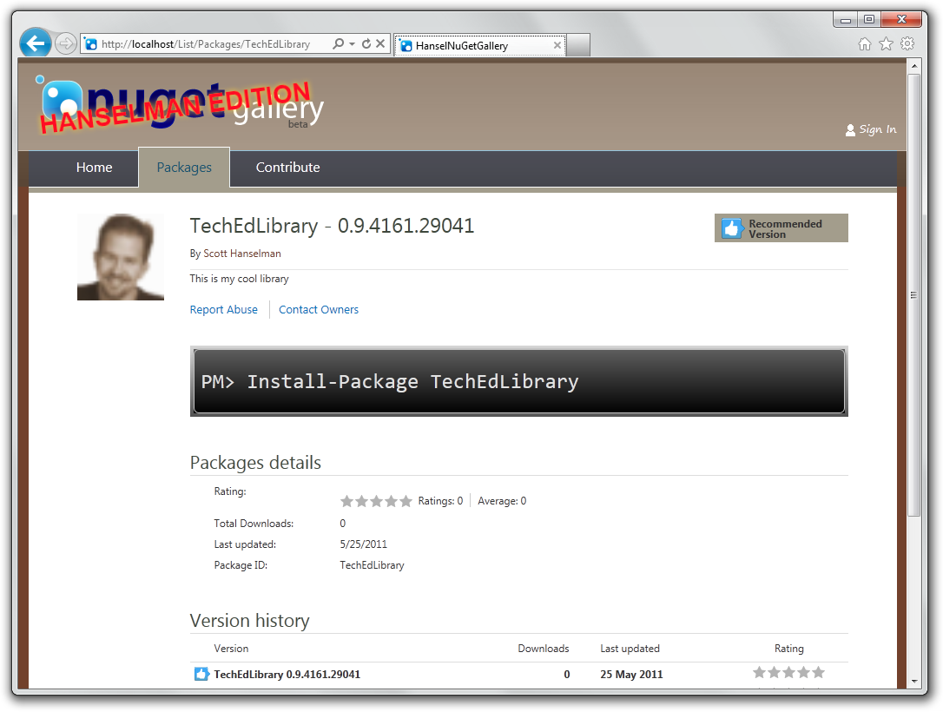
Task: Switch to the Home navigation tab
Action: [94, 168]
